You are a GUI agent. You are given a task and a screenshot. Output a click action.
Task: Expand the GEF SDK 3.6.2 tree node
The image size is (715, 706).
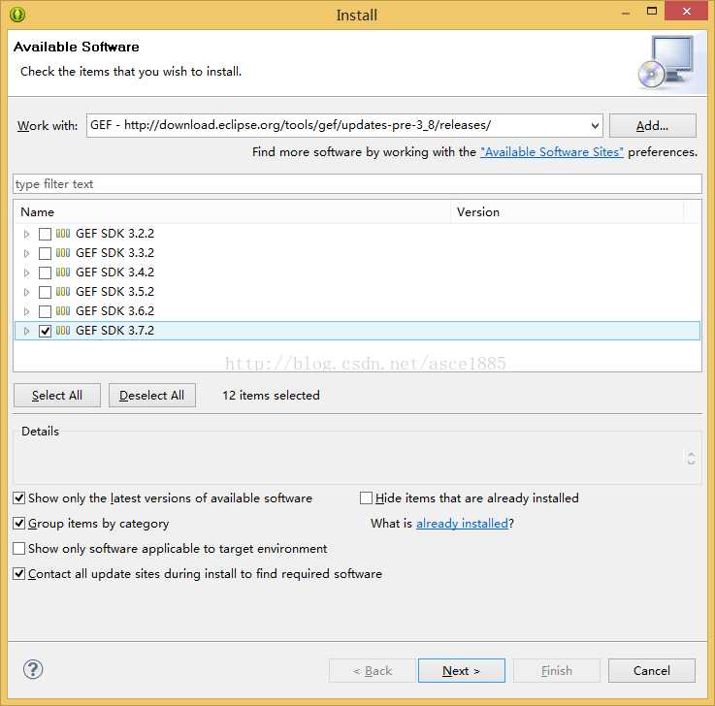[26, 311]
